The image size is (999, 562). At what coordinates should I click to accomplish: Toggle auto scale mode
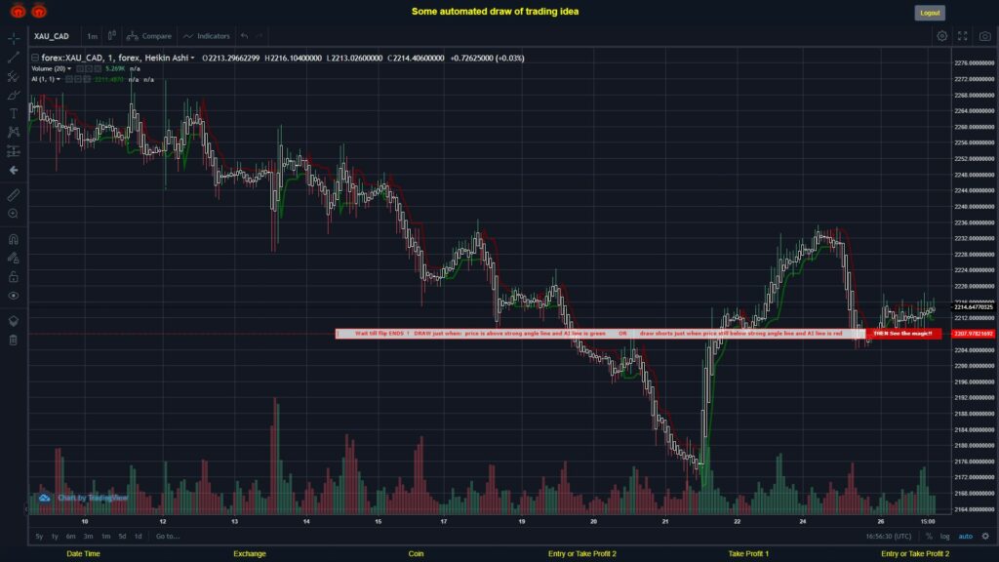(x=965, y=537)
